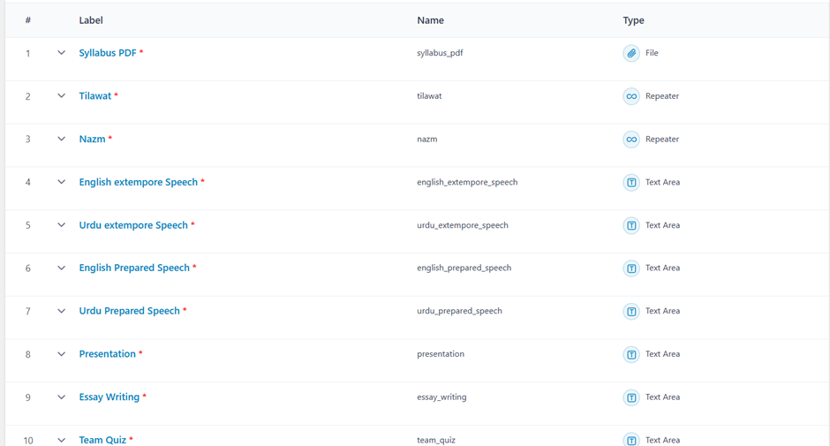
Task: Expand the Nazm field chevron
Action: pyautogui.click(x=61, y=140)
